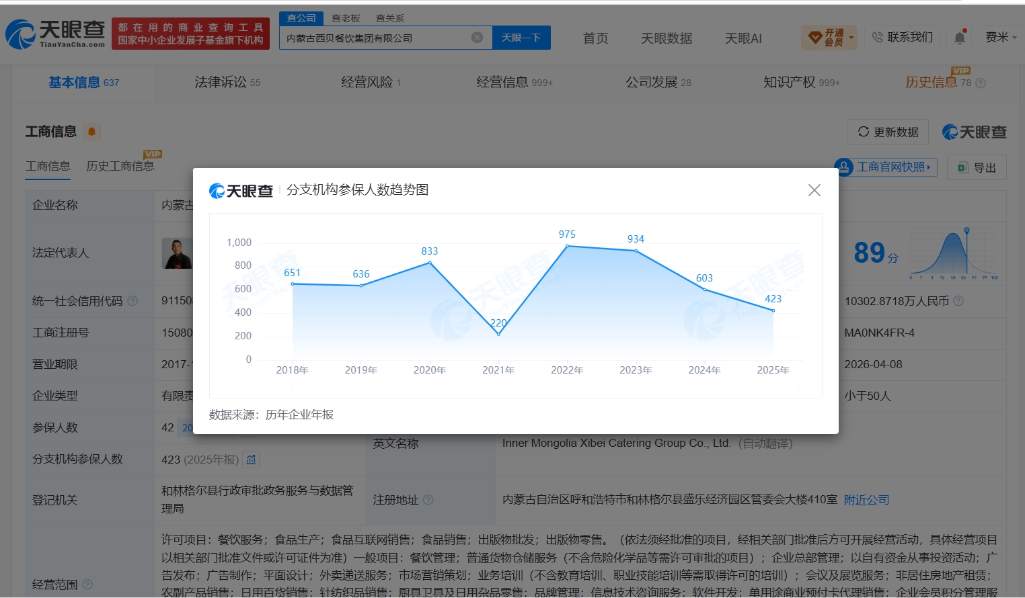Screen dimensions: 1025x598
Task: Click the legal representative's photo
Action: (x=177, y=253)
